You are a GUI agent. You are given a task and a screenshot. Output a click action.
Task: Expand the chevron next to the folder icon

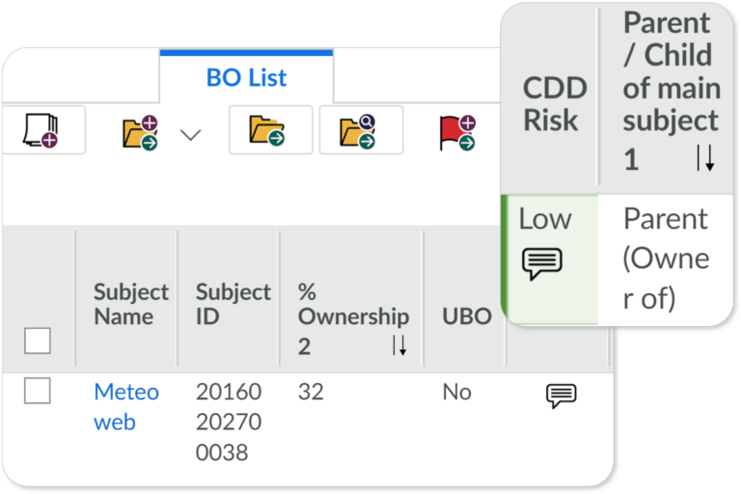click(x=191, y=134)
